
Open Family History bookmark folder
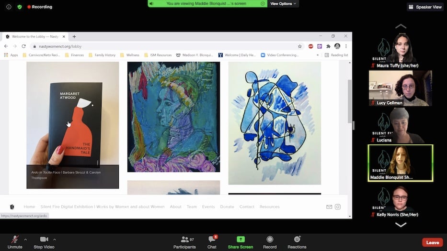point(102,55)
